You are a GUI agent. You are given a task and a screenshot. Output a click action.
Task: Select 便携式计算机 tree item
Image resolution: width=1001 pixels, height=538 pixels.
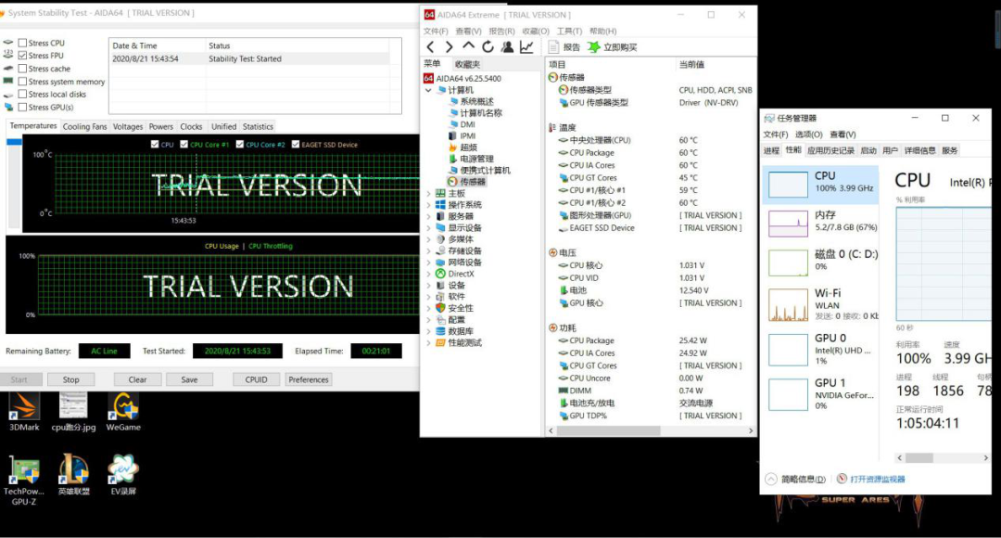(x=479, y=171)
